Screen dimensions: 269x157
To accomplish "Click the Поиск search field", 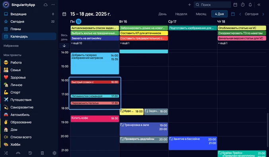I will coord(212,5).
